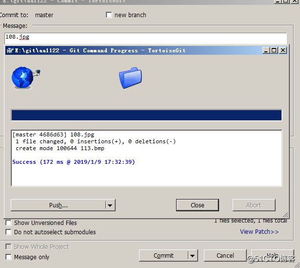Click the 'master' branch name label
This screenshot has width=300, height=268.
(x=44, y=15)
